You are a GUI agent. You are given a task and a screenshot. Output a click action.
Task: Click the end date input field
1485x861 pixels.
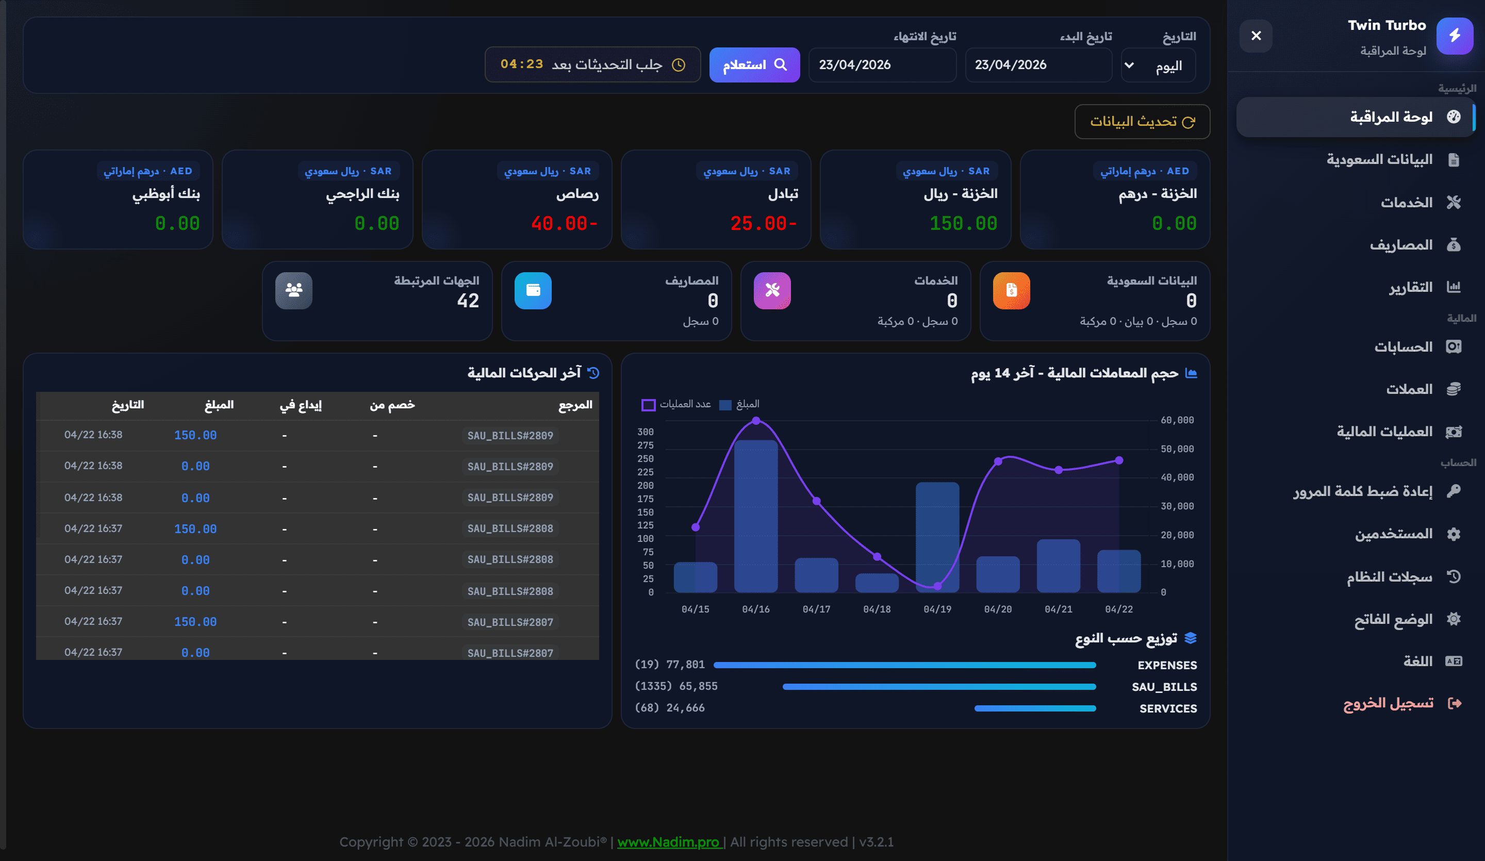(882, 65)
